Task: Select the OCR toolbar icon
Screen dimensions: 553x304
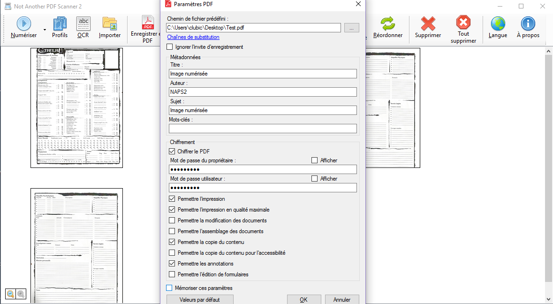Action: [83, 23]
